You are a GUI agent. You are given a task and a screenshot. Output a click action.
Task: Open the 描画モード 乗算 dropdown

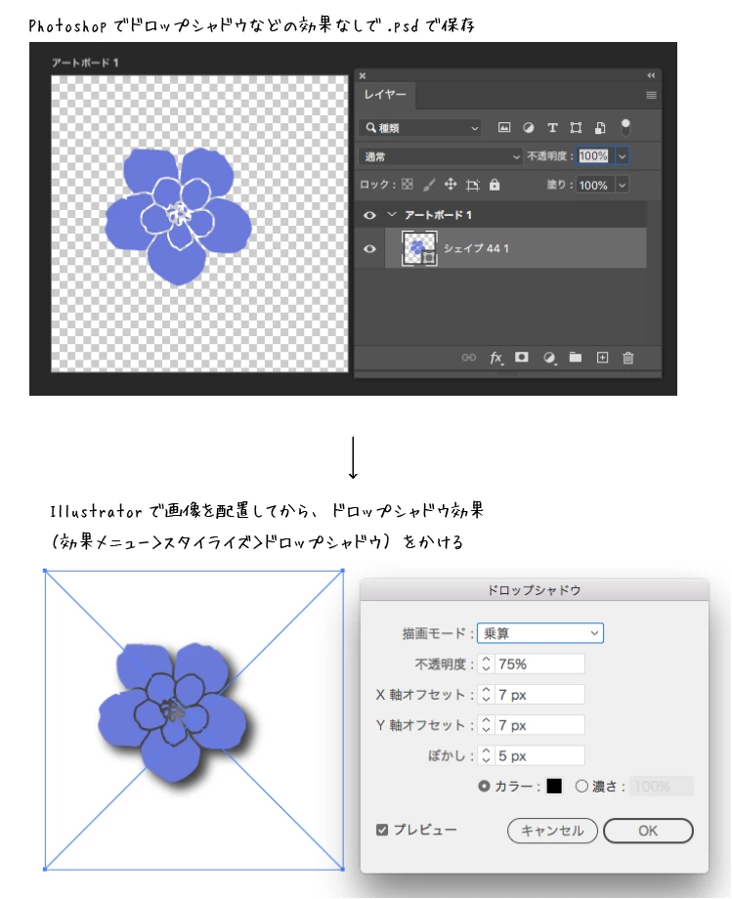click(540, 633)
